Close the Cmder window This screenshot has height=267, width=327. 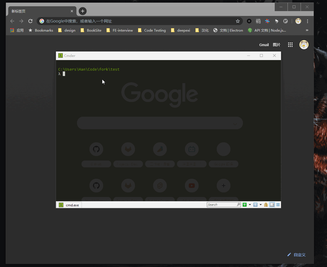[274, 56]
